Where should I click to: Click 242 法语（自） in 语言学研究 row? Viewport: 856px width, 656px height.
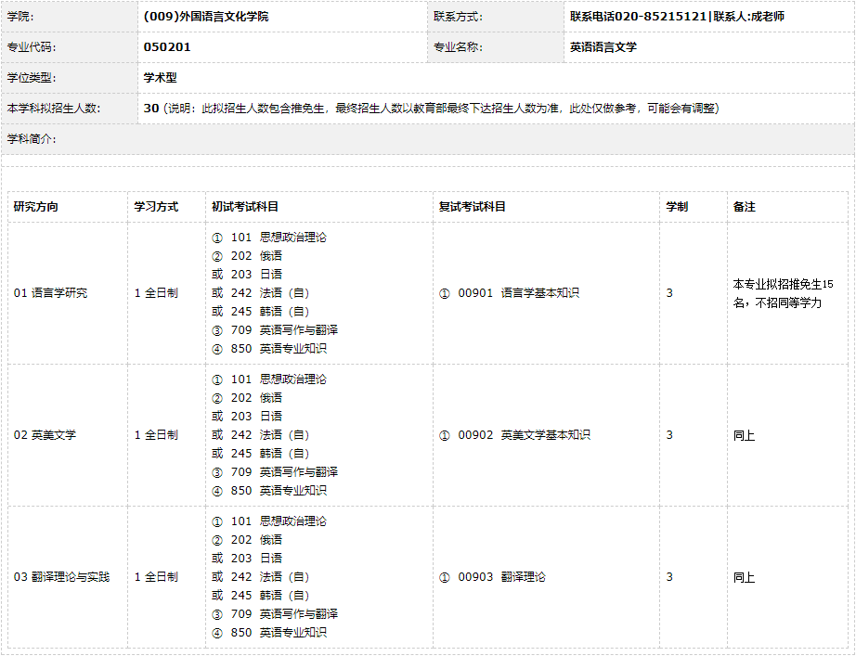269,293
